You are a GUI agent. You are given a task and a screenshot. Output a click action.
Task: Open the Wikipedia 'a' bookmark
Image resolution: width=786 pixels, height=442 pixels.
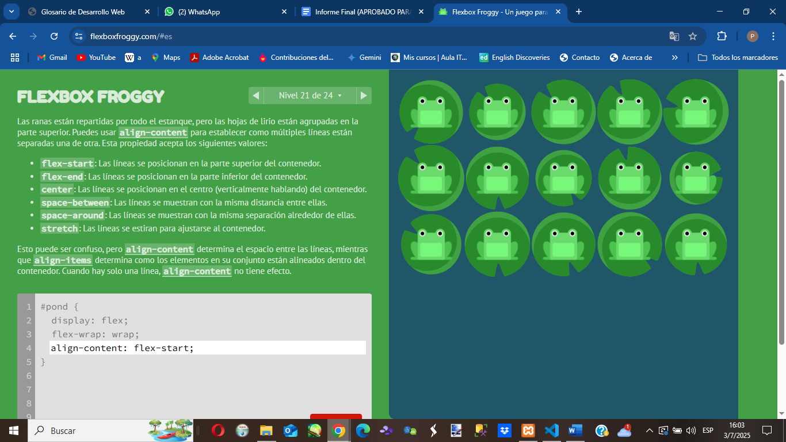pyautogui.click(x=133, y=58)
